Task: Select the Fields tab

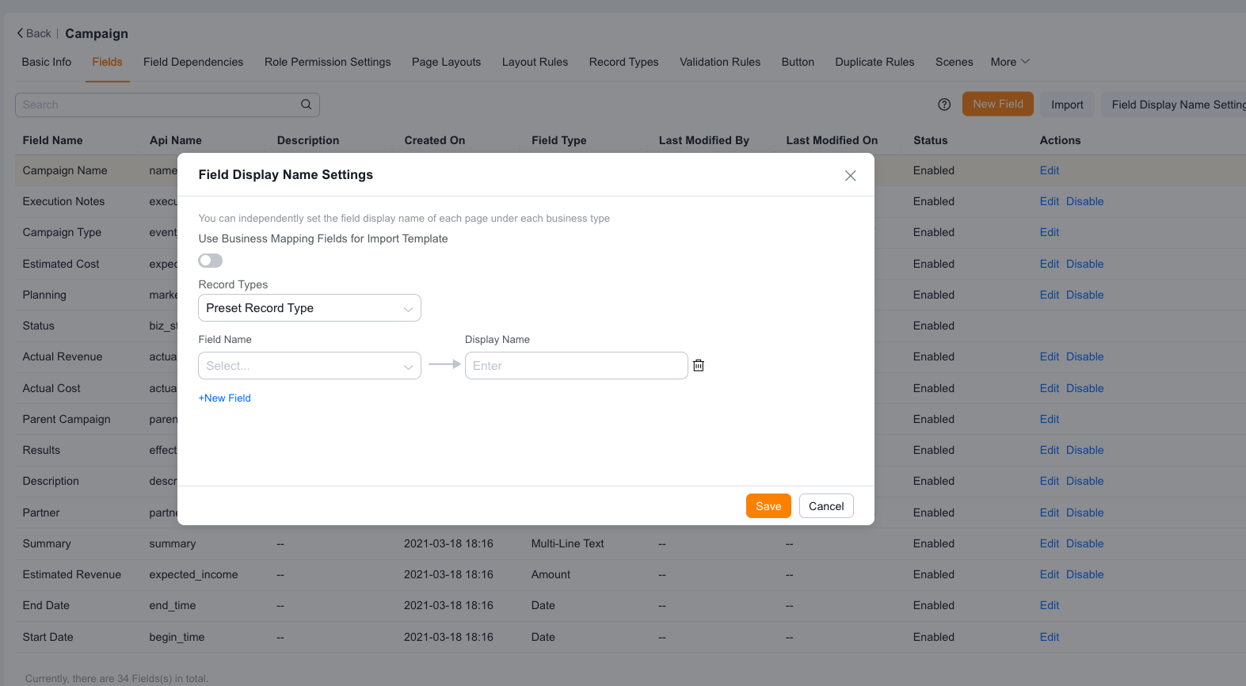Action: coord(107,62)
